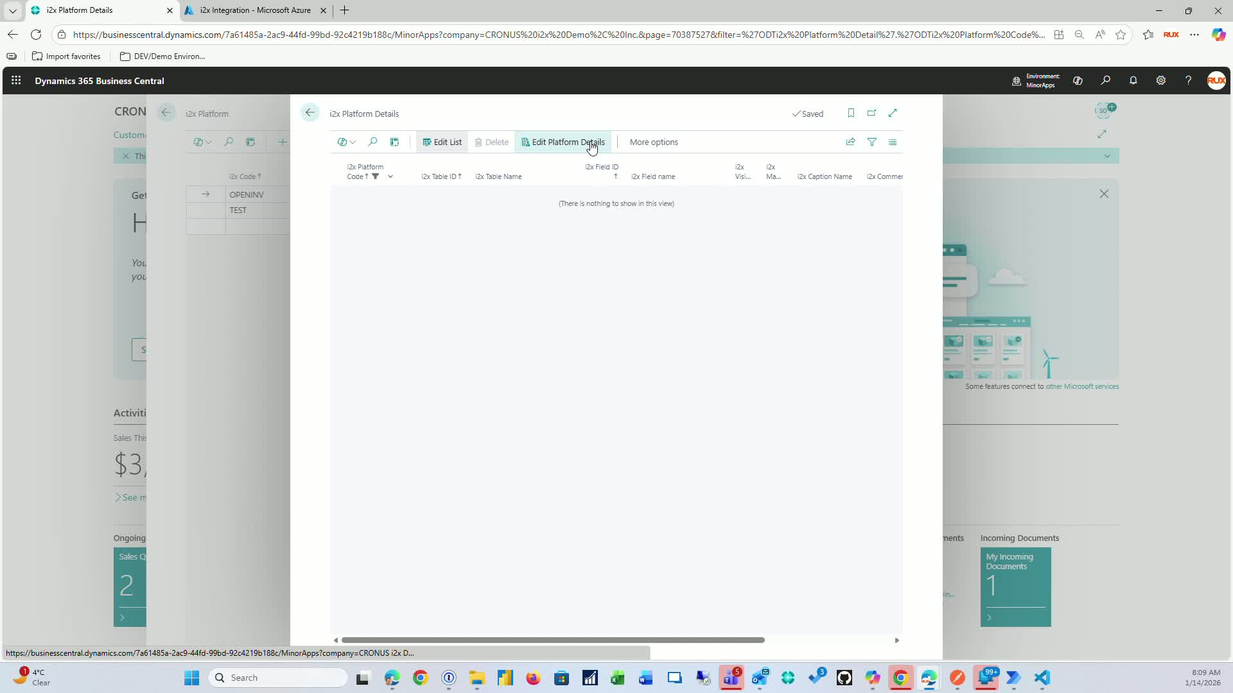The height and width of the screenshot is (693, 1233).
Task: Click the horizontal scrollbar of the list
Action: 552,640
